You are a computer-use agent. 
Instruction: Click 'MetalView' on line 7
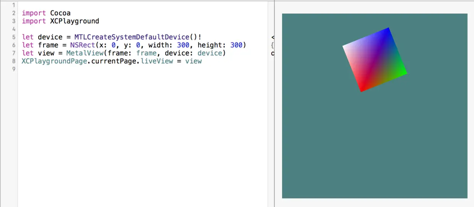coord(84,53)
